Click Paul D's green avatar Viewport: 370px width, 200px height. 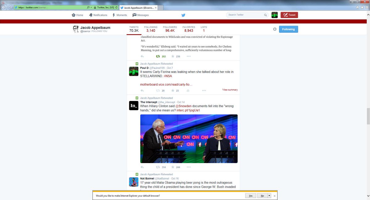[x=134, y=71]
